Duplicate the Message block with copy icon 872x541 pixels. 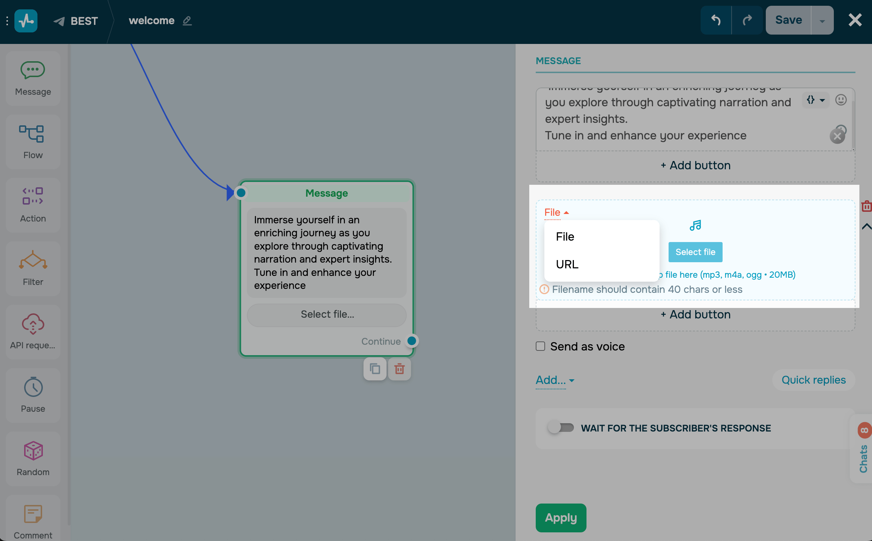coord(375,369)
